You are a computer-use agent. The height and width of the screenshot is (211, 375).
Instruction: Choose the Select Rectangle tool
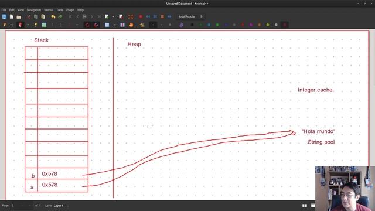pos(107,25)
